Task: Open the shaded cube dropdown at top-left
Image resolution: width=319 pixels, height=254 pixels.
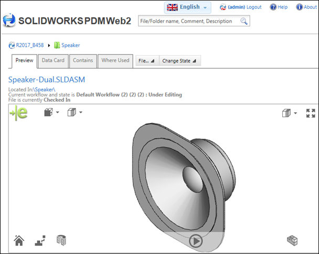Action: 51,112
